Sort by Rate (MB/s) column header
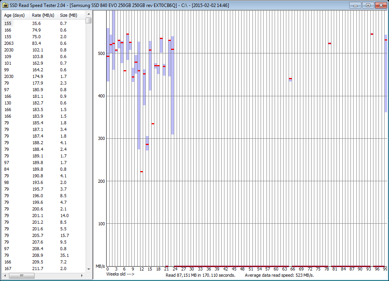This screenshot has width=389, height=281. point(44,15)
